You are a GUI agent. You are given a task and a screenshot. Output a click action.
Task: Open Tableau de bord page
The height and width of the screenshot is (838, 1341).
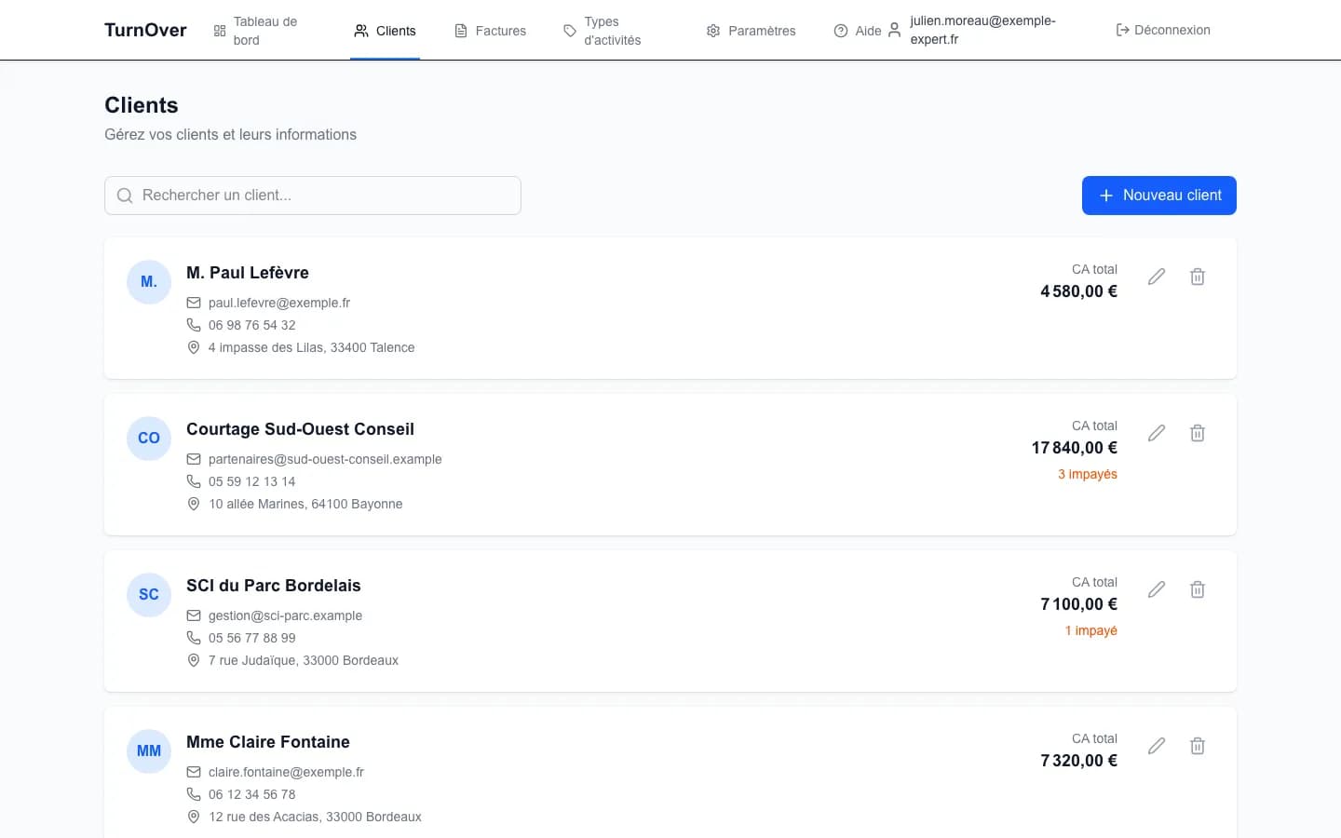[x=263, y=31]
